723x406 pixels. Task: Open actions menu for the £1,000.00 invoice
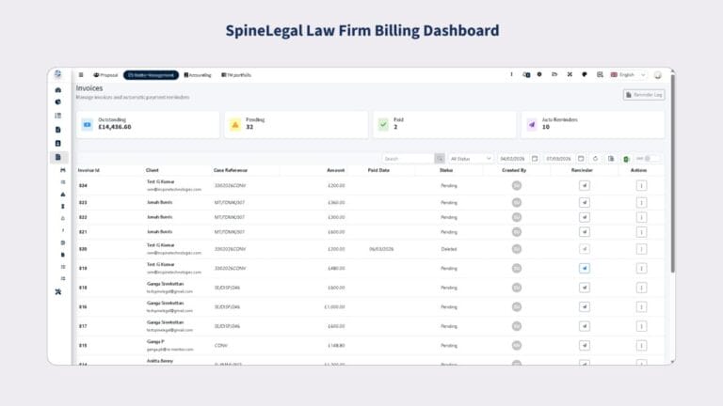point(641,307)
